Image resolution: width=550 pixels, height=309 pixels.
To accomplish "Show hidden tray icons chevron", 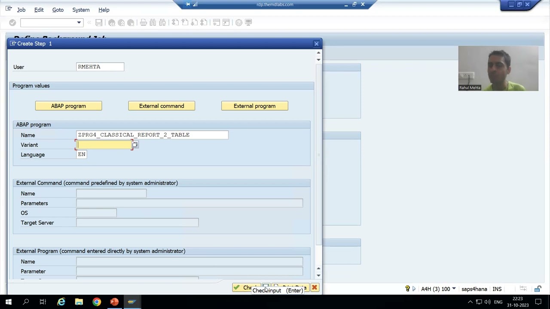I will [470, 302].
